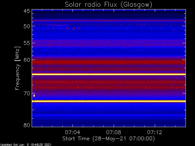Click the 07:12 time axis label
This screenshot has height=146, width=195.
coord(154,132)
